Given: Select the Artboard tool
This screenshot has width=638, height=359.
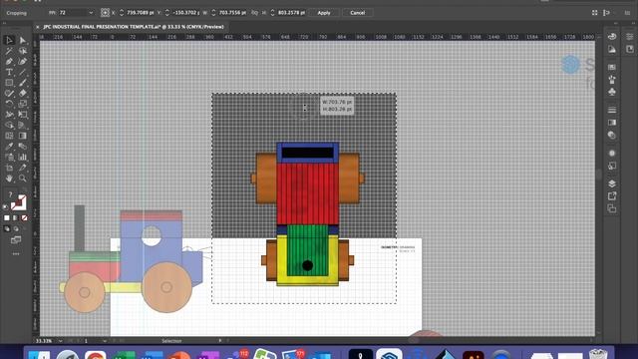Looking at the screenshot, I should point(9,168).
